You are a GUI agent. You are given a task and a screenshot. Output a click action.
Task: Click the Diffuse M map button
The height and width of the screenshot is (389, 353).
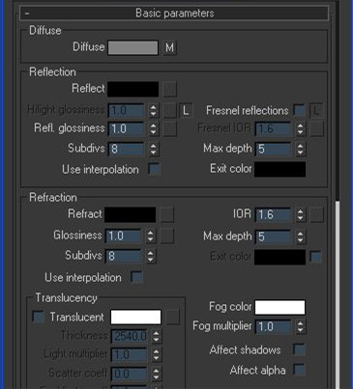pos(169,48)
